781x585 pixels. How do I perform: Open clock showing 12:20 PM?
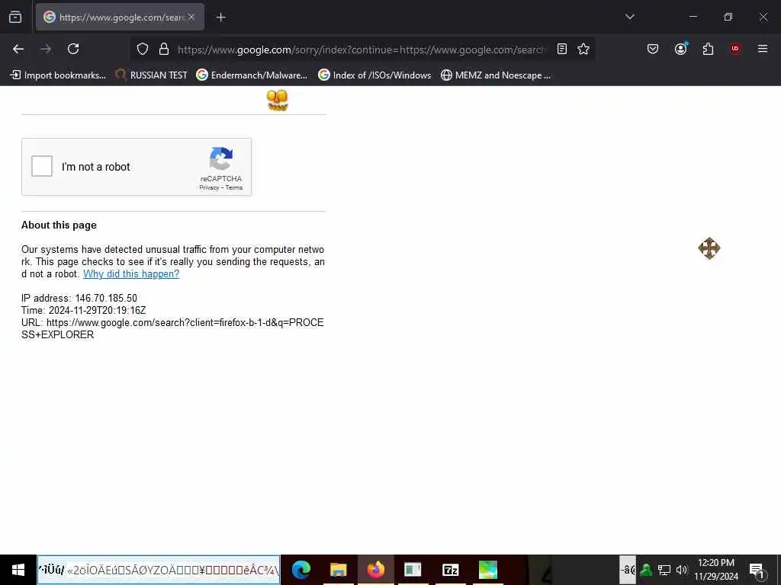(x=715, y=570)
